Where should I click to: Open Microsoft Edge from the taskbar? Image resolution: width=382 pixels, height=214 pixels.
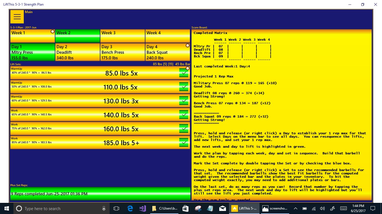[130, 208]
